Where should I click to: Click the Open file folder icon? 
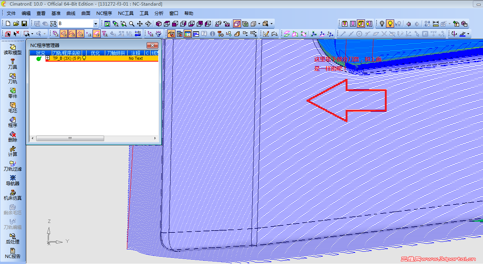16,24
